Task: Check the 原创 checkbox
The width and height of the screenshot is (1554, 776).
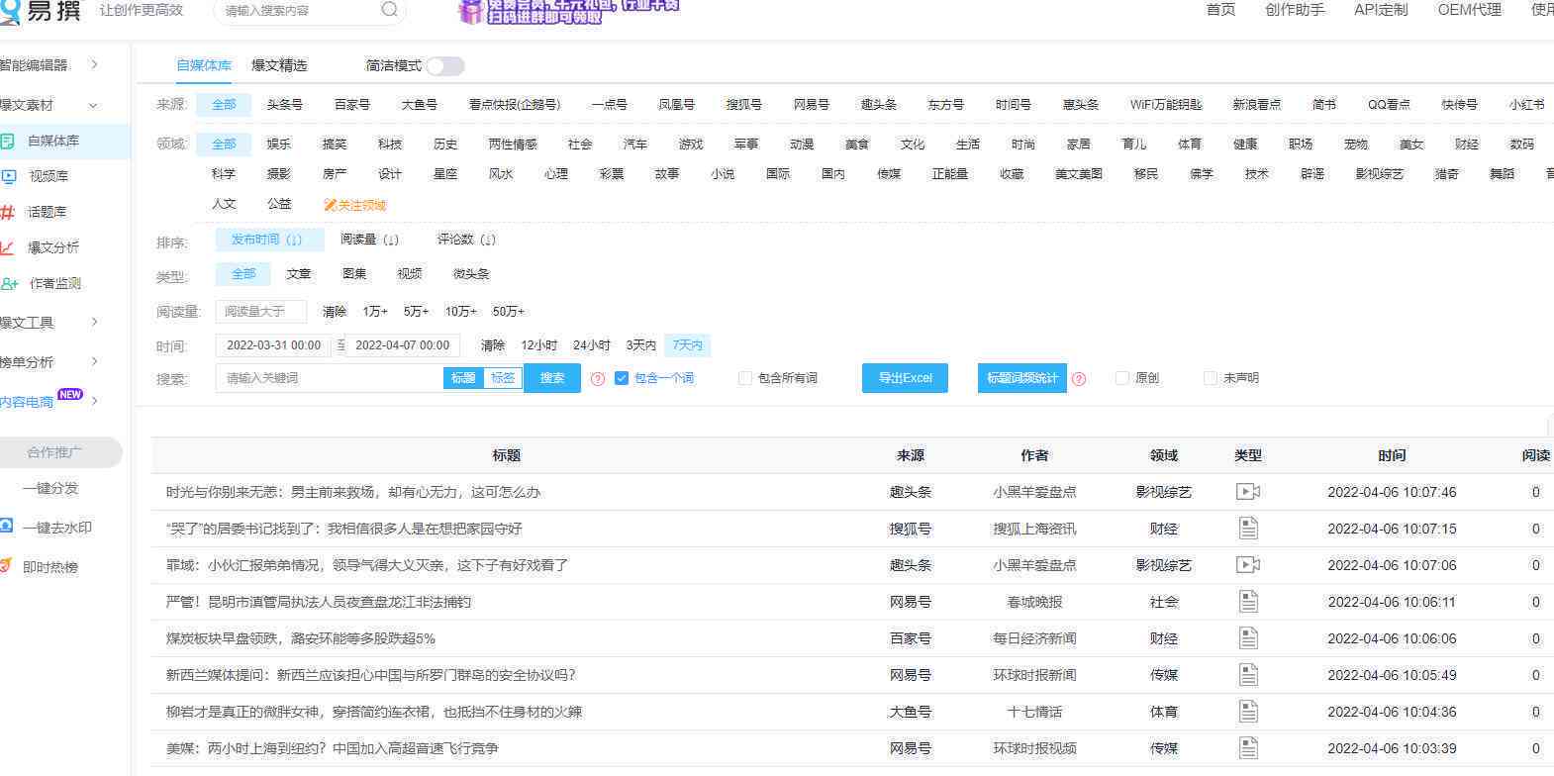Action: pyautogui.click(x=1122, y=378)
